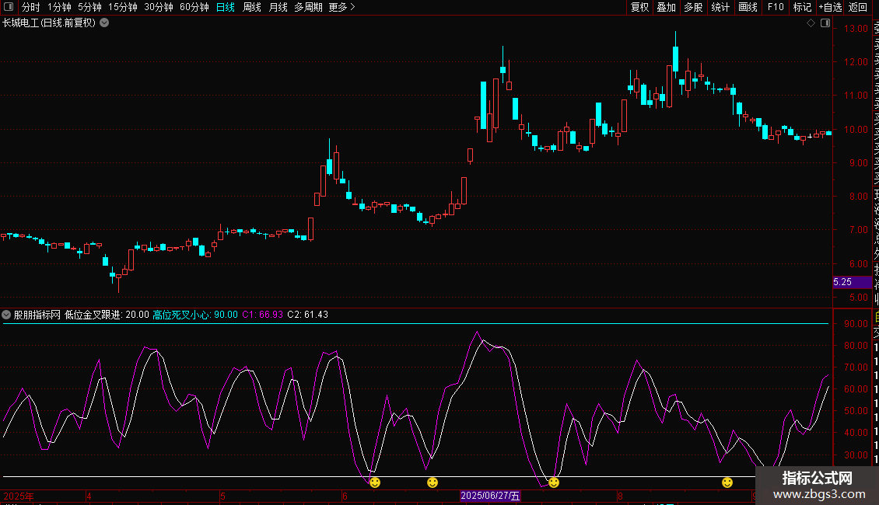
Task: Switch to 日线 daily chart
Action: pos(226,7)
